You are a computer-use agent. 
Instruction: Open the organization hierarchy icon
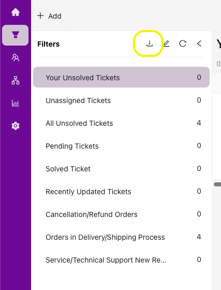point(16,80)
